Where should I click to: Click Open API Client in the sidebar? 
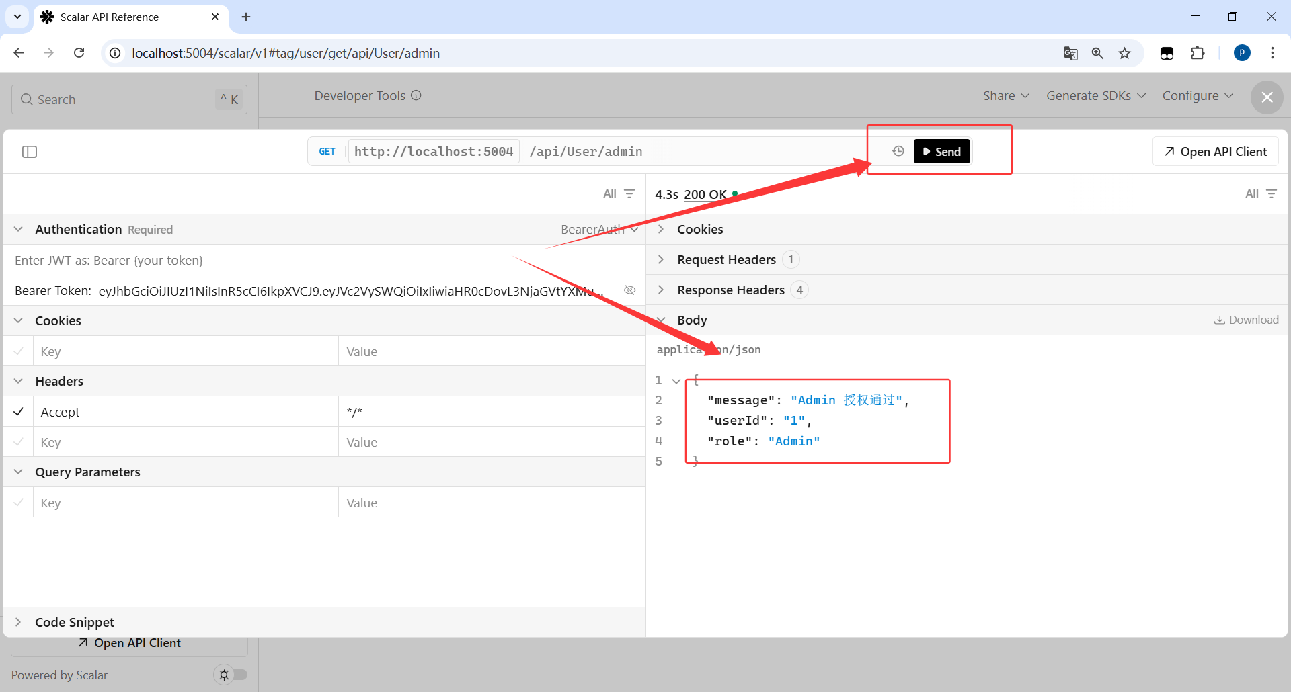point(129,643)
